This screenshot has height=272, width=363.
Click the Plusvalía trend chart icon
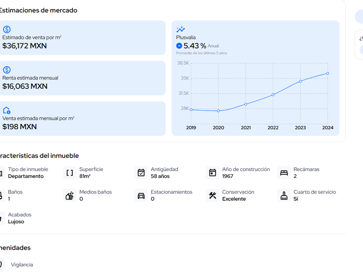pos(181,29)
